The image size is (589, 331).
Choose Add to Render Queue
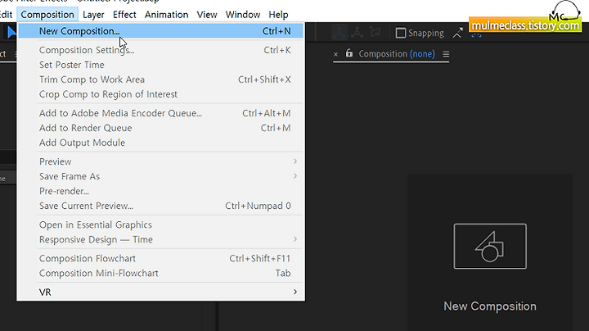pyautogui.click(x=161, y=128)
